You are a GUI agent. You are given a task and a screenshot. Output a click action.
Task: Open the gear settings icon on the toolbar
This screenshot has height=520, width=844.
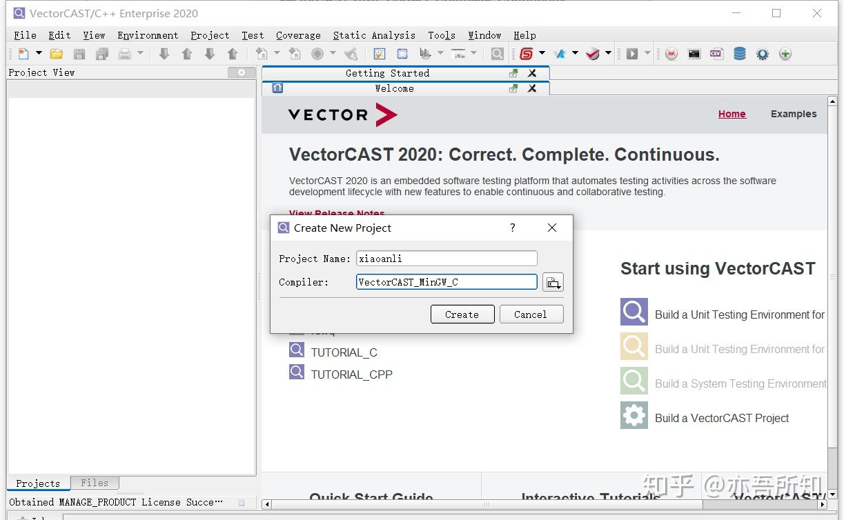click(x=762, y=53)
